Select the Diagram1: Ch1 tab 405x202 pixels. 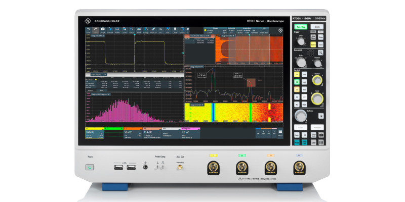pos(97,36)
